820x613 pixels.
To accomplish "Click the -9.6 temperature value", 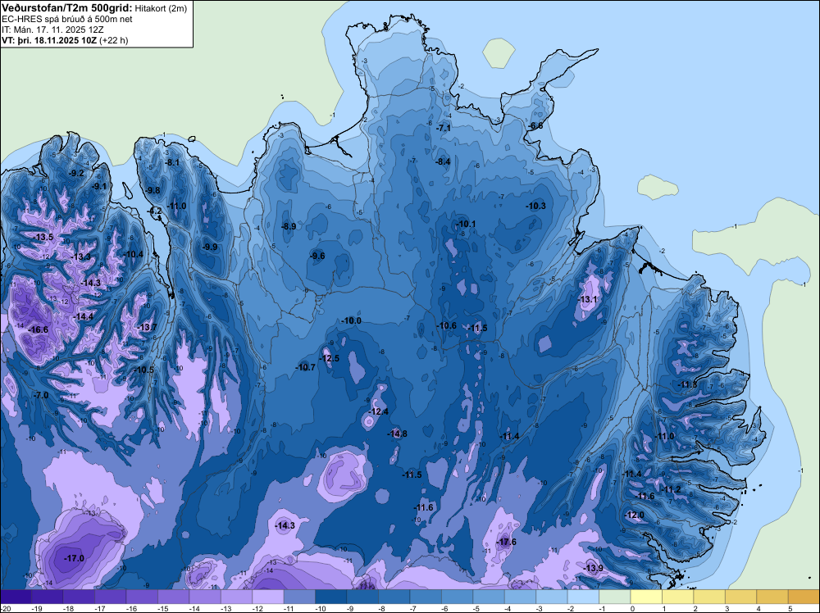I will click(x=317, y=256).
